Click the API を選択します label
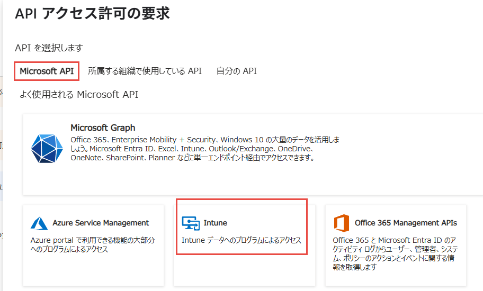This screenshot has height=291, width=483. click(x=49, y=48)
